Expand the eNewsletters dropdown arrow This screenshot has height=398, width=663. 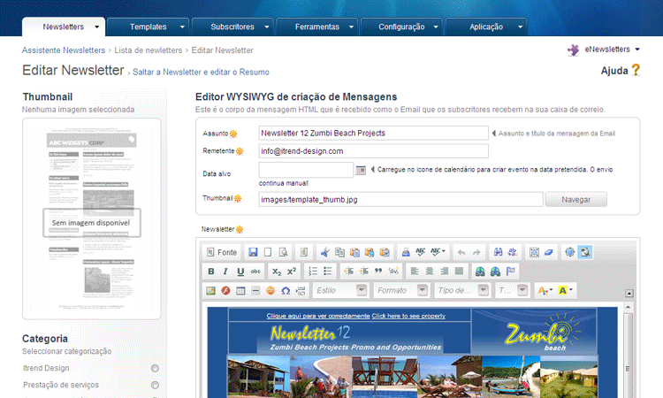tap(637, 50)
